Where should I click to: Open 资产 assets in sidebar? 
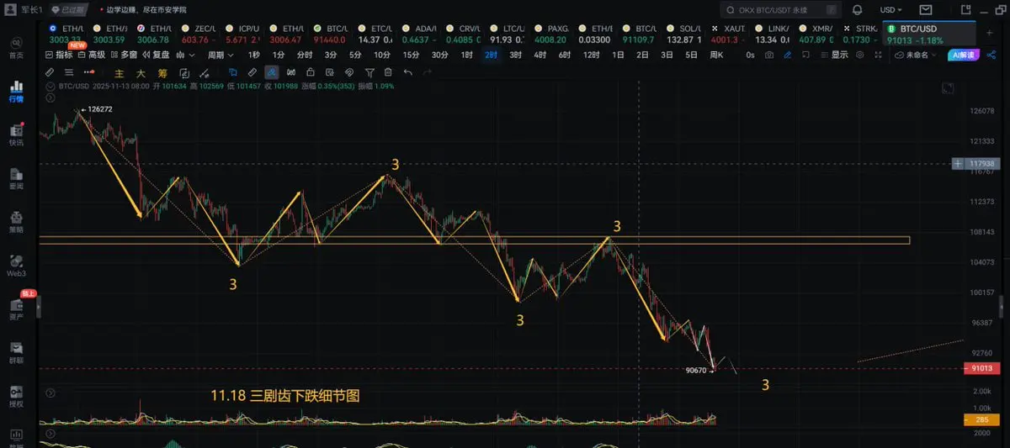(17, 308)
